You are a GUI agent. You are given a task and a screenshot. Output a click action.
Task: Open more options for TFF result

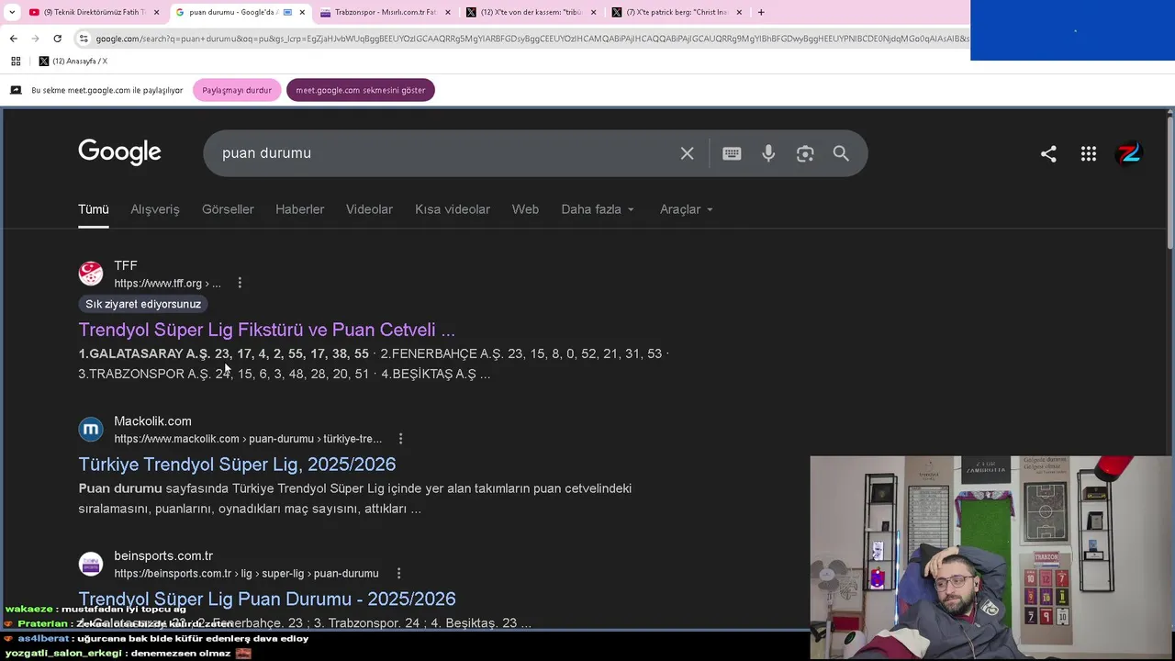tap(240, 283)
